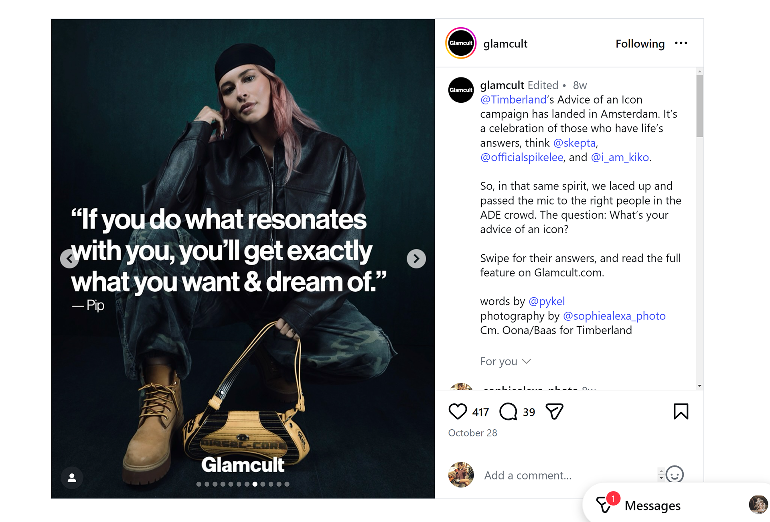770x522 pixels.
Task: Open the @sophiealexa_photo profile link
Action: (x=614, y=316)
